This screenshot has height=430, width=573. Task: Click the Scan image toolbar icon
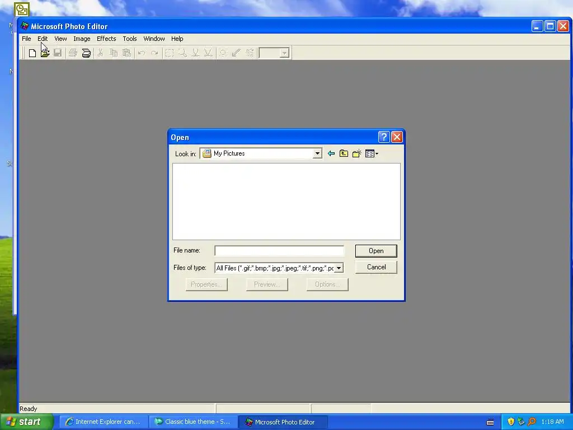[86, 53]
